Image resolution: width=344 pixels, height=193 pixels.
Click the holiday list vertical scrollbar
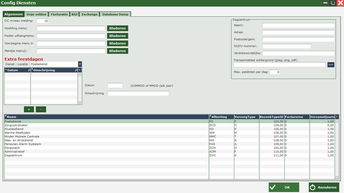pos(80,88)
